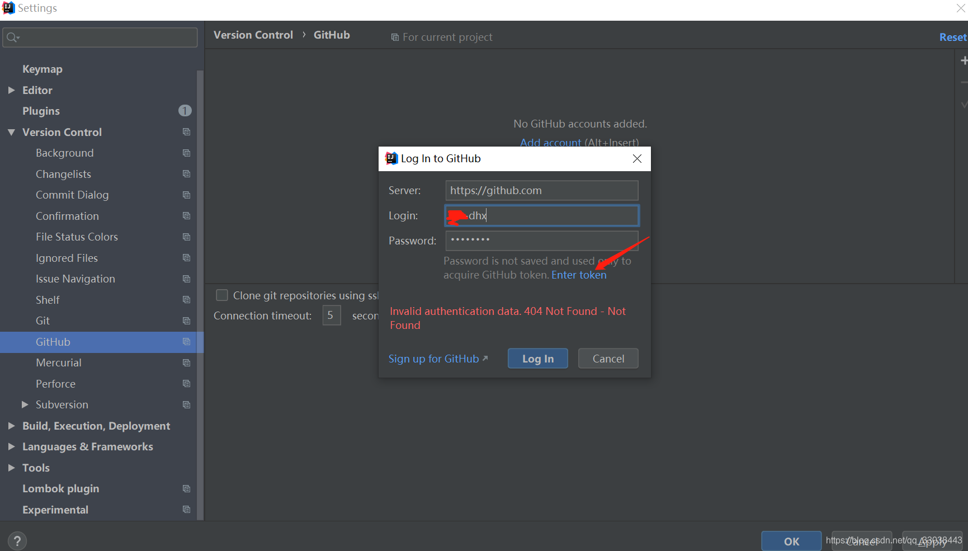Image resolution: width=968 pixels, height=551 pixels.
Task: Click in the Login field
Action: point(542,215)
